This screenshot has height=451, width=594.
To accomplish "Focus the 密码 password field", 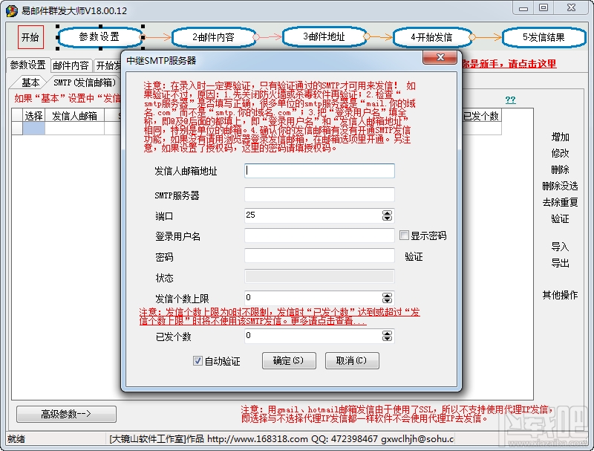I will click(x=319, y=256).
